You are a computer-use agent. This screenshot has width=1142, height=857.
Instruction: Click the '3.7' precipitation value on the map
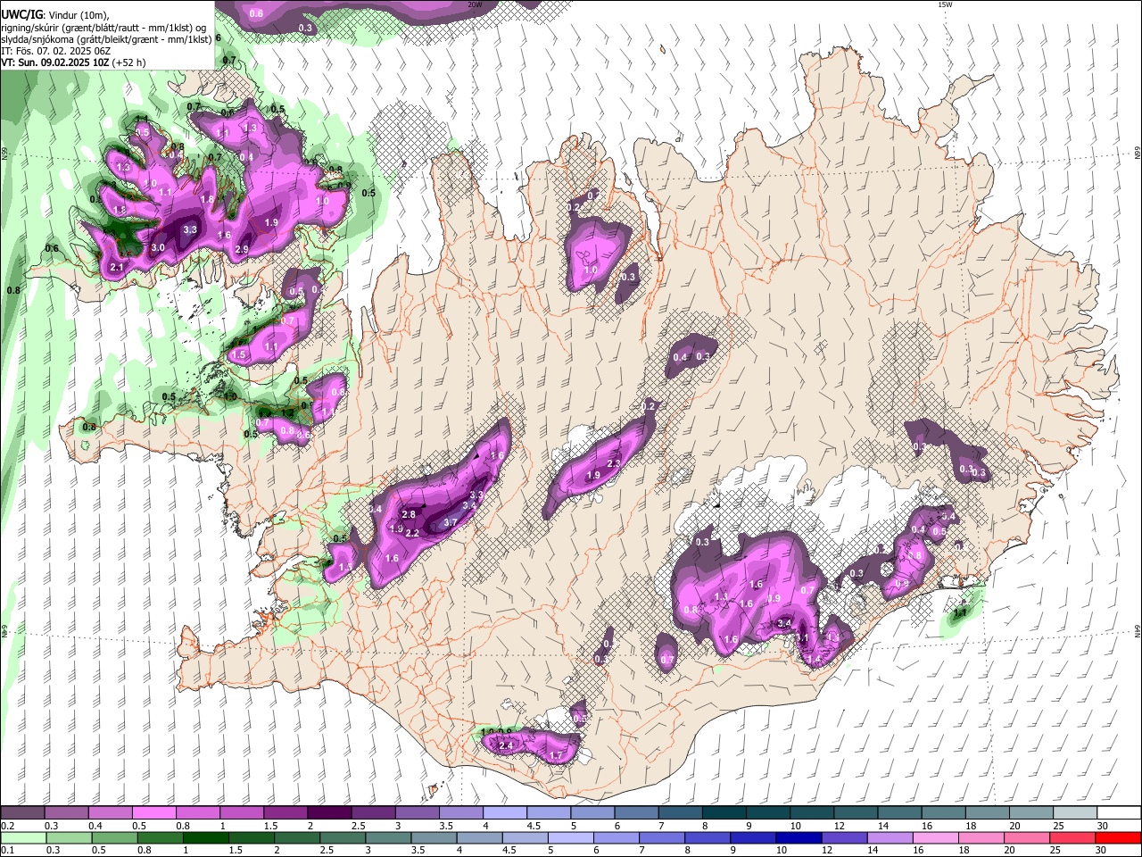click(451, 523)
